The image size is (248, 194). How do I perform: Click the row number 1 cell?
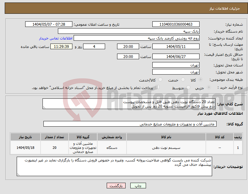coord(238,148)
